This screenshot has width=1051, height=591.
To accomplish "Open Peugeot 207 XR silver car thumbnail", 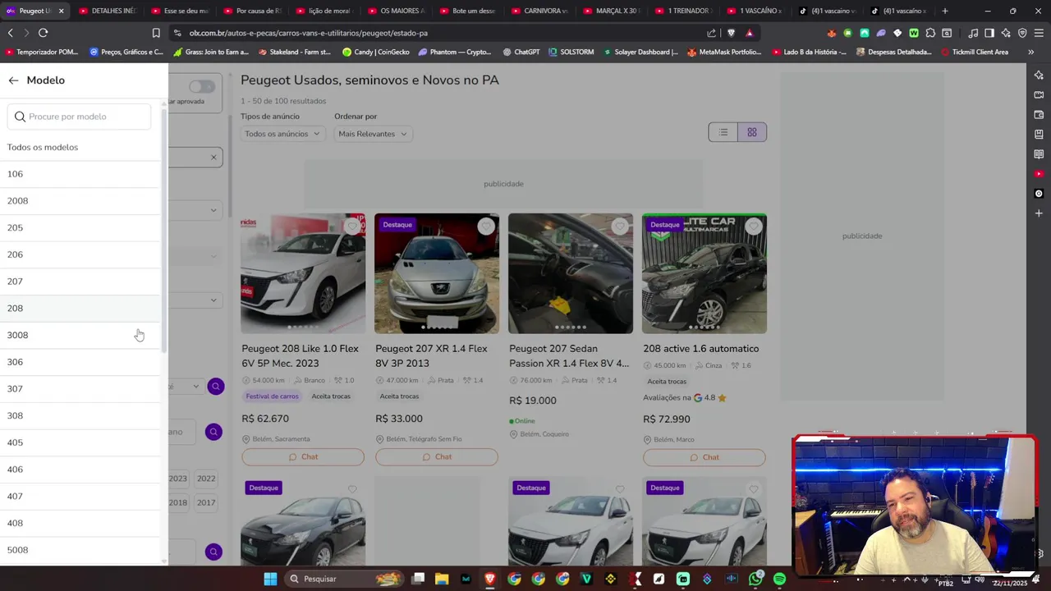I will click(437, 273).
